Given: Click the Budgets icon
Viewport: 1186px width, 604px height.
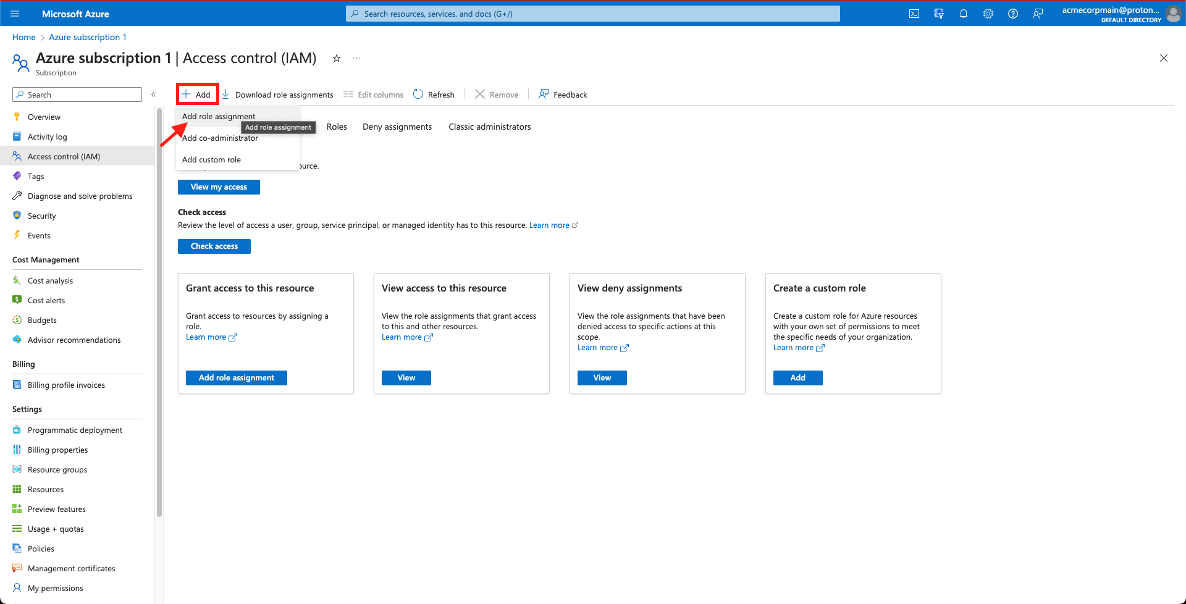Looking at the screenshot, I should (x=17, y=320).
